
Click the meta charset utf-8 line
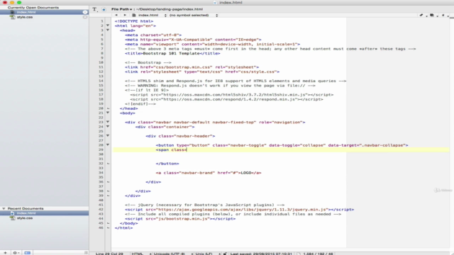tap(153, 35)
